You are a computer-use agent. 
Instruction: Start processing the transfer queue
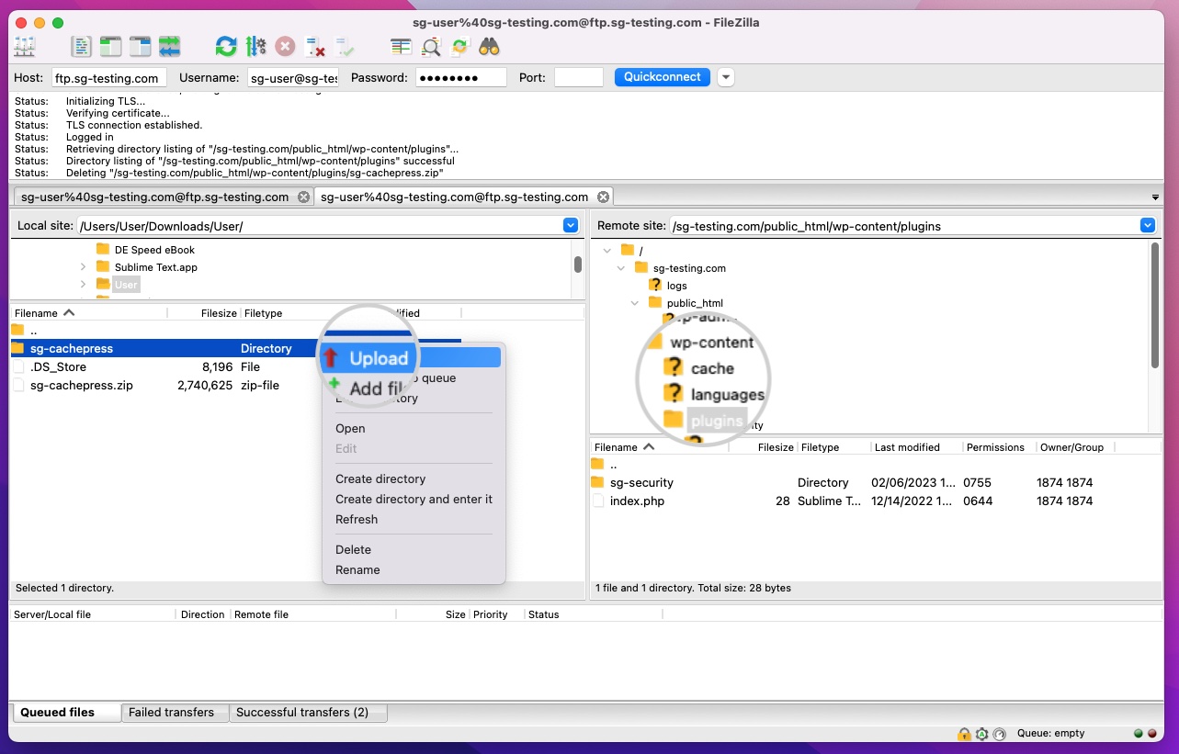[256, 46]
